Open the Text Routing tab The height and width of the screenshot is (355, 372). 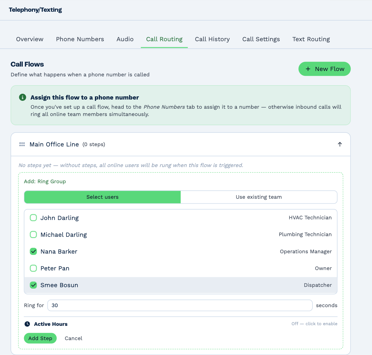click(311, 39)
